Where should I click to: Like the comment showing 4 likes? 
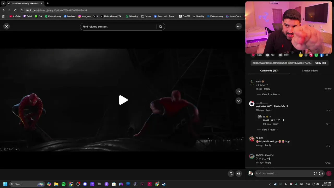(x=327, y=110)
